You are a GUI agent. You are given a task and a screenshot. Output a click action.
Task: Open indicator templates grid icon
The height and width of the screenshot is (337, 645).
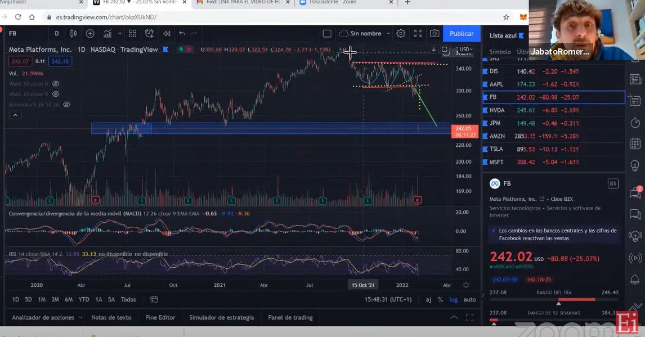[x=132, y=33]
